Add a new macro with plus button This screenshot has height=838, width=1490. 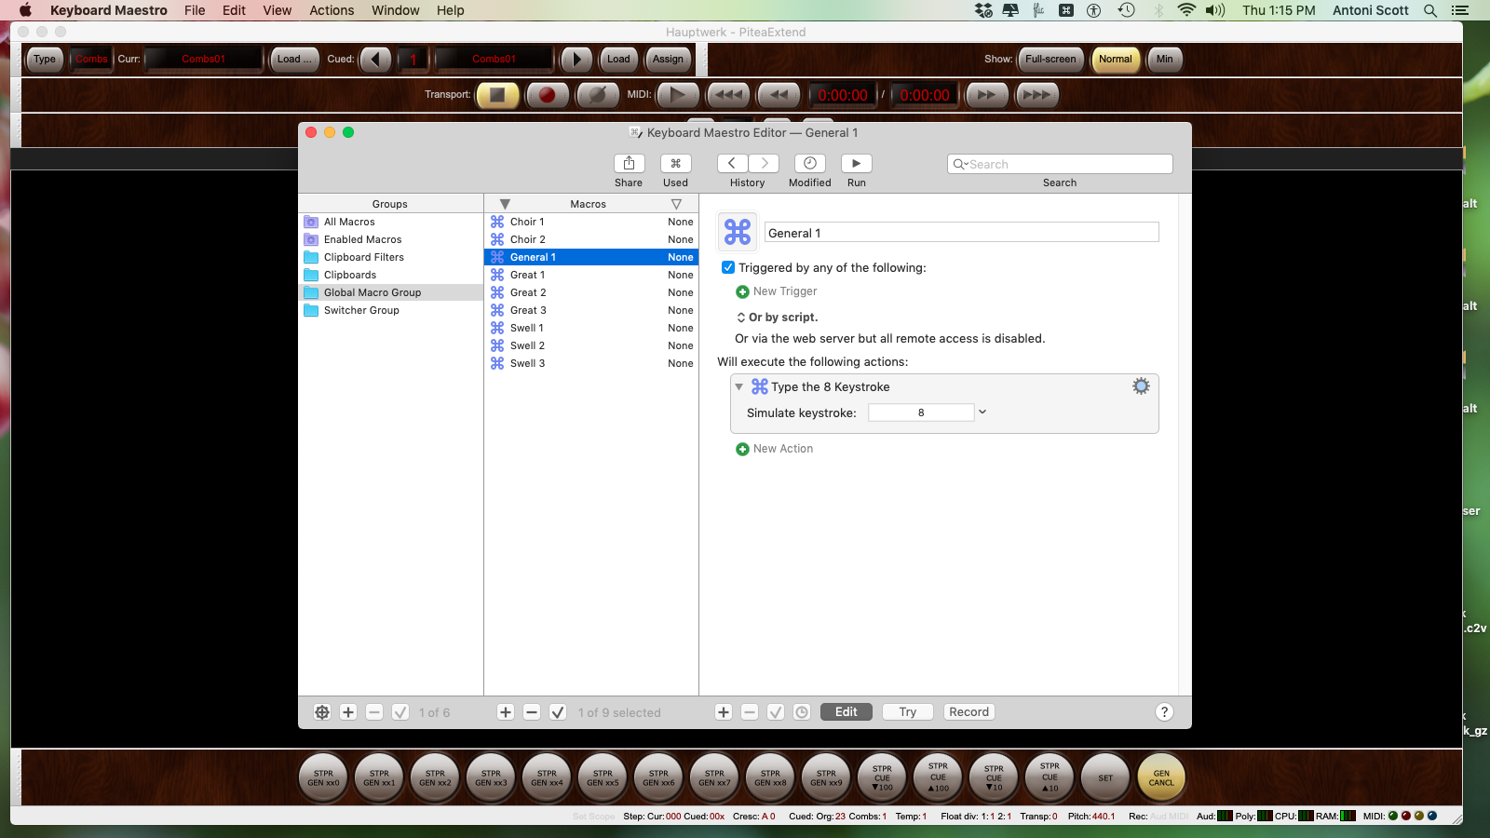point(506,712)
